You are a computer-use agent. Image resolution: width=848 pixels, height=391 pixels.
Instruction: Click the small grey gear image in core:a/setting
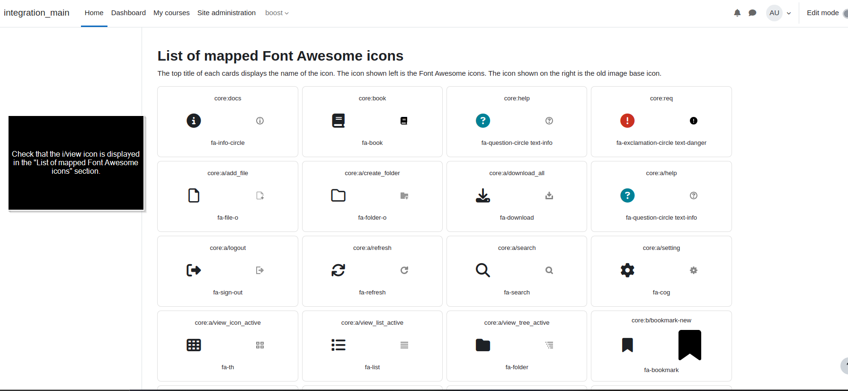pyautogui.click(x=694, y=270)
